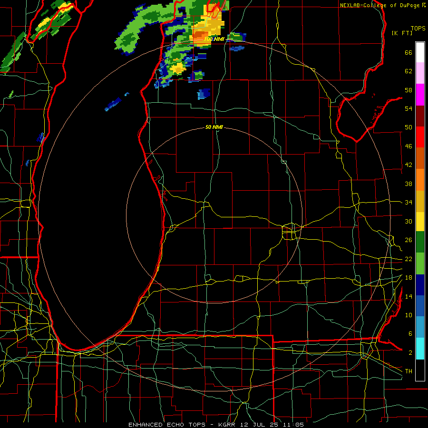This screenshot has height=428, width=428.
Task: Click the "6" legend value
Action: [410, 334]
